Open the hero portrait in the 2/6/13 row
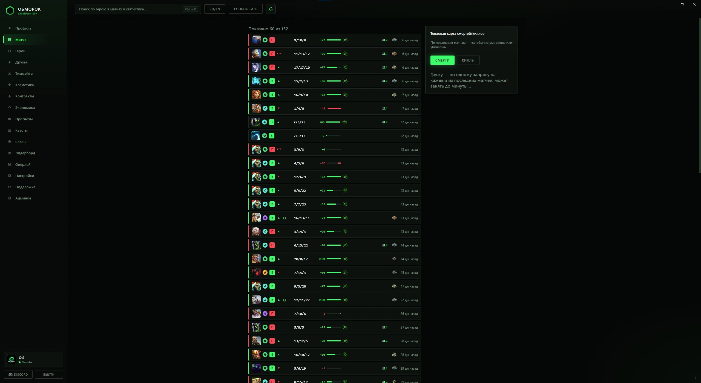 coord(256,136)
